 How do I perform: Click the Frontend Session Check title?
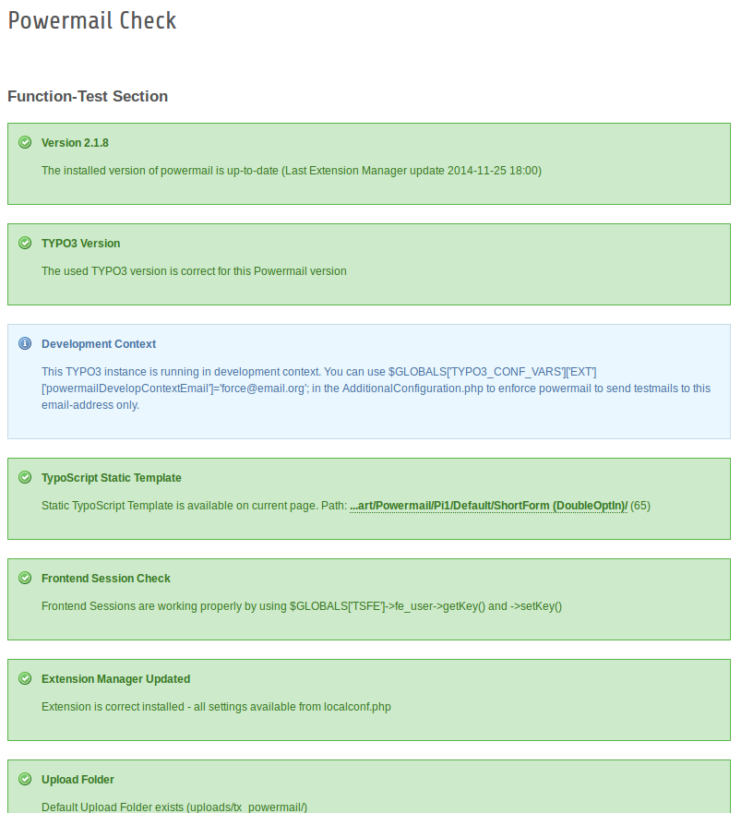coord(106,579)
